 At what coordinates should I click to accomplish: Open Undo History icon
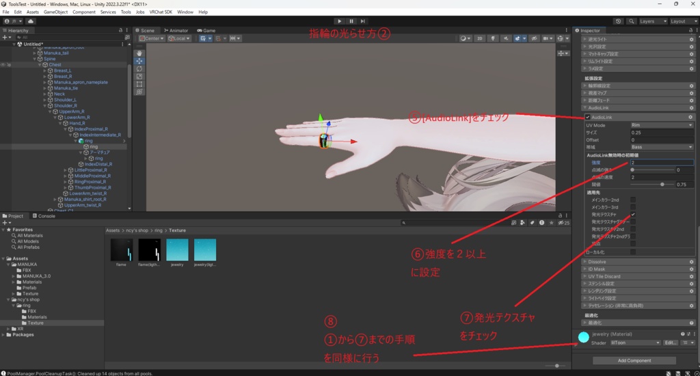click(x=618, y=21)
